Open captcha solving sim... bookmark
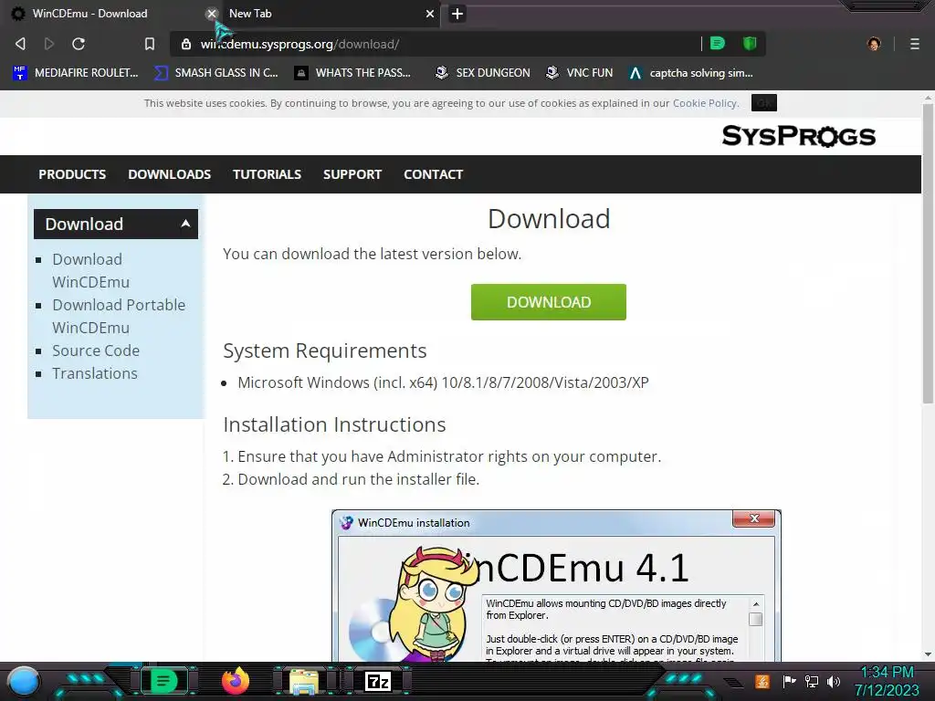Image resolution: width=935 pixels, height=701 pixels. tap(691, 73)
